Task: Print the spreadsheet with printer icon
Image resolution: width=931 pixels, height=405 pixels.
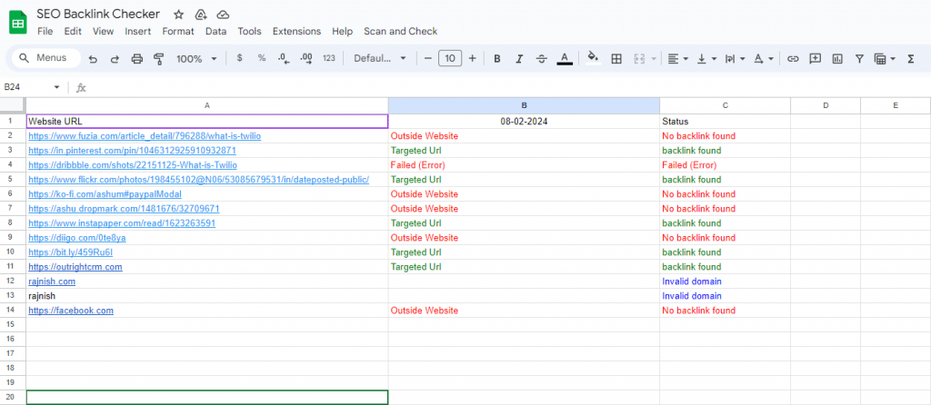Action: pyautogui.click(x=137, y=59)
